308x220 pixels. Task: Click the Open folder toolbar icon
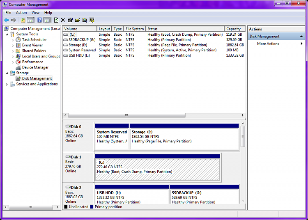click(77, 20)
